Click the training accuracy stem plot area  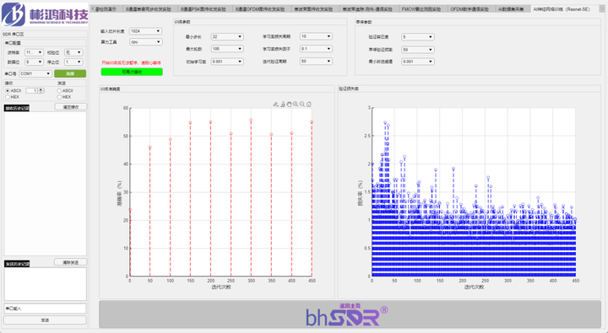(221, 192)
